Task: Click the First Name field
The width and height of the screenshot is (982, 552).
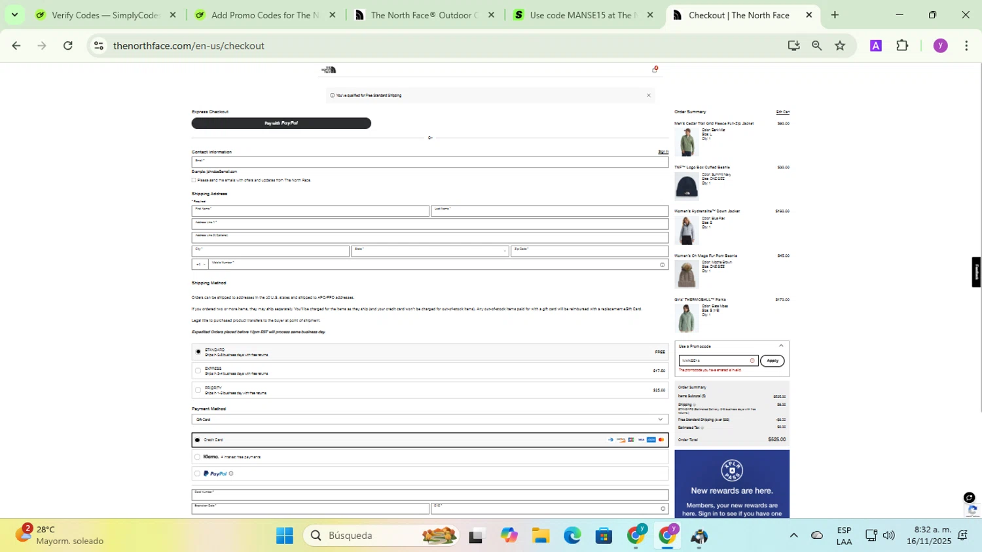Action: (310, 211)
